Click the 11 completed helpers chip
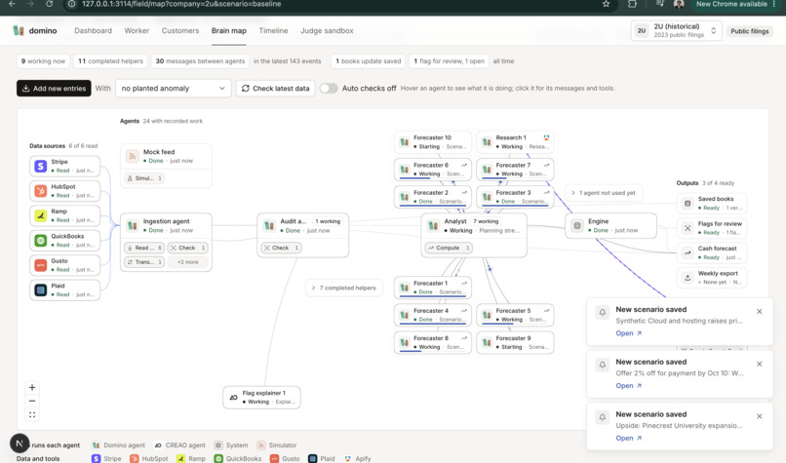786x463 pixels. coord(110,61)
